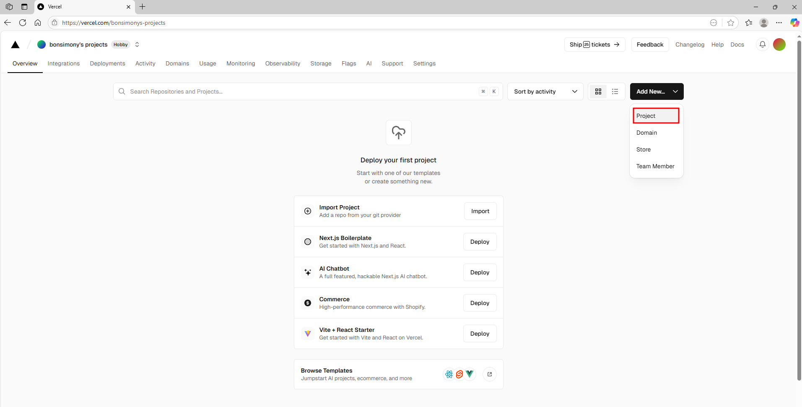Switch to grid view layout
This screenshot has width=802, height=407.
(x=598, y=91)
